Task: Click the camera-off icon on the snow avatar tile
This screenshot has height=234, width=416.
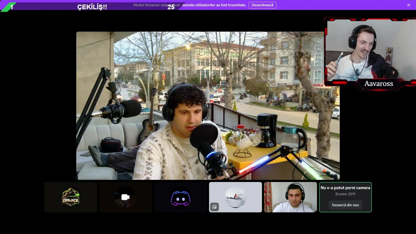Action: (x=214, y=207)
